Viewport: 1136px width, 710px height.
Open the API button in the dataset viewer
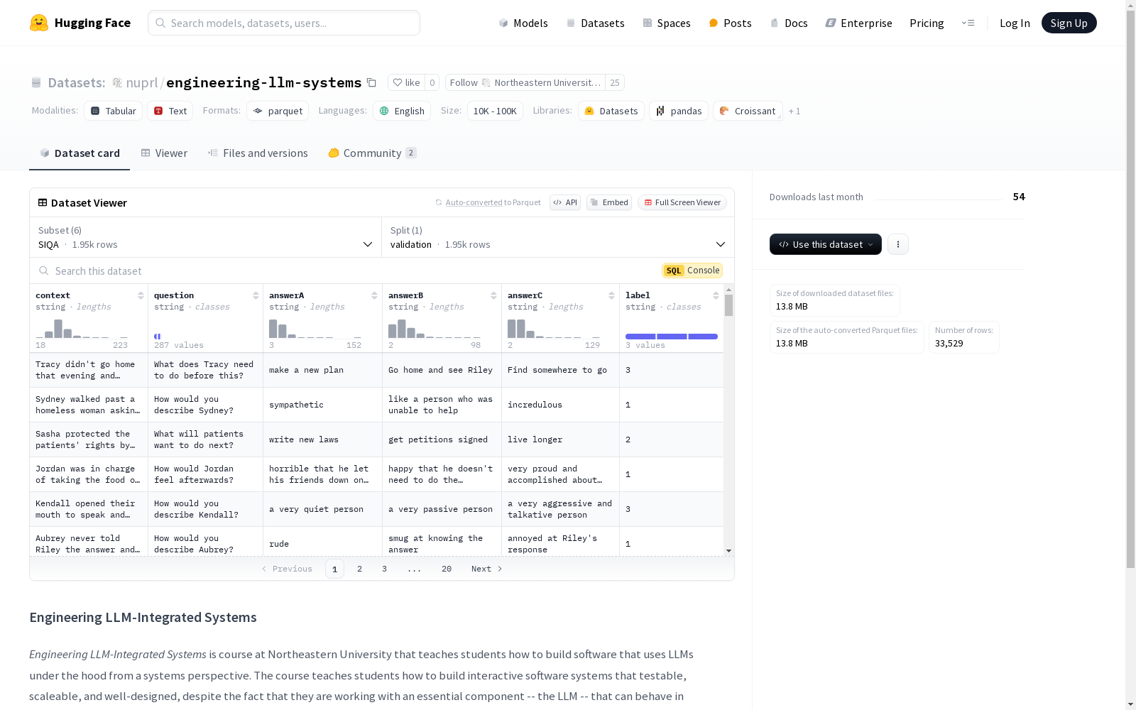(x=565, y=202)
